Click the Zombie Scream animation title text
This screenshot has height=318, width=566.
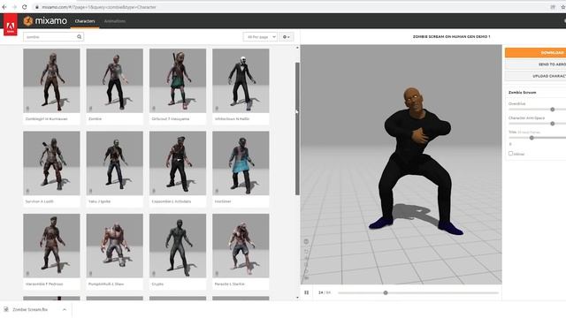[522, 92]
